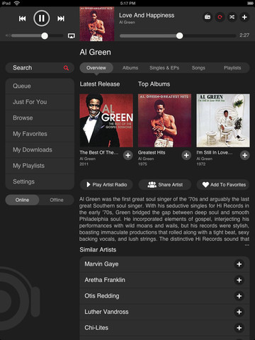Add Chi-Lites using plus icon
Viewport: 255px width, 340px height.
[239, 328]
